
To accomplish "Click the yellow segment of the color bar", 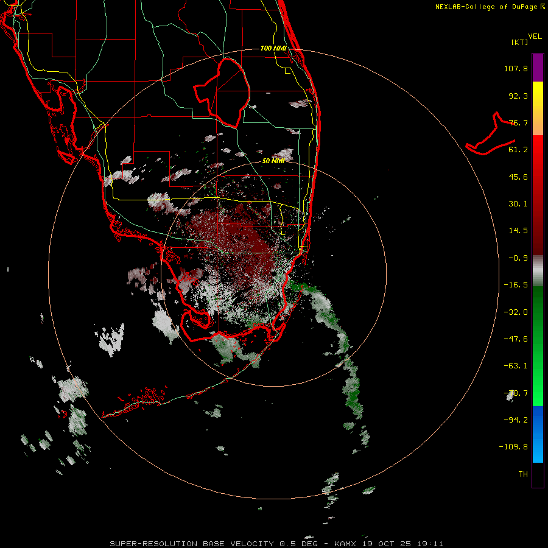I will click(538, 101).
